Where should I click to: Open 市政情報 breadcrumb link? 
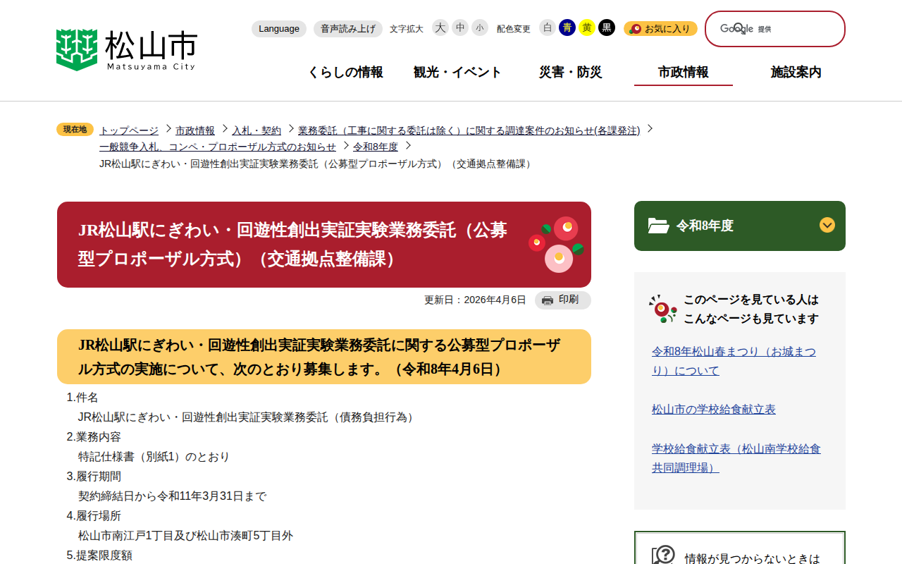pyautogui.click(x=195, y=130)
